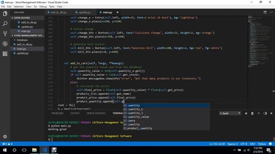Collapse the Open Editors section
Viewport: 275px width, 154px height.
[27, 18]
